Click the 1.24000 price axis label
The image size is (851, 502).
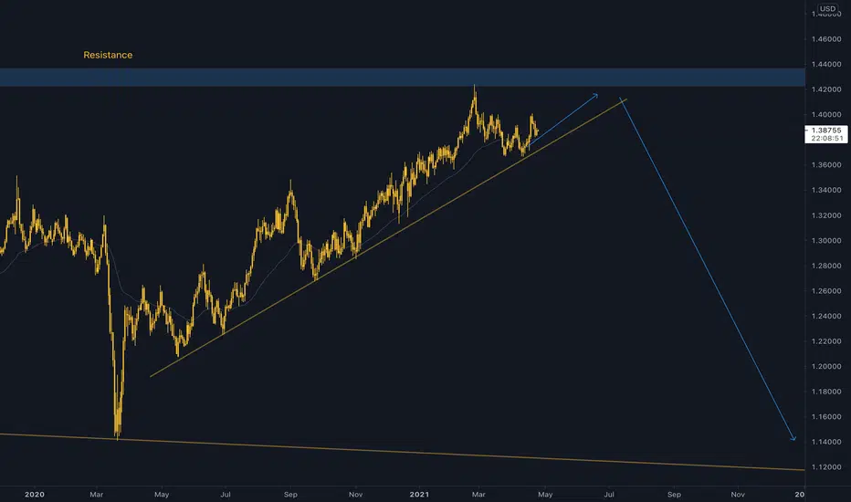click(x=826, y=316)
